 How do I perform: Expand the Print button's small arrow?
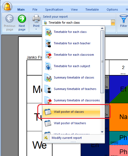point(36,29)
